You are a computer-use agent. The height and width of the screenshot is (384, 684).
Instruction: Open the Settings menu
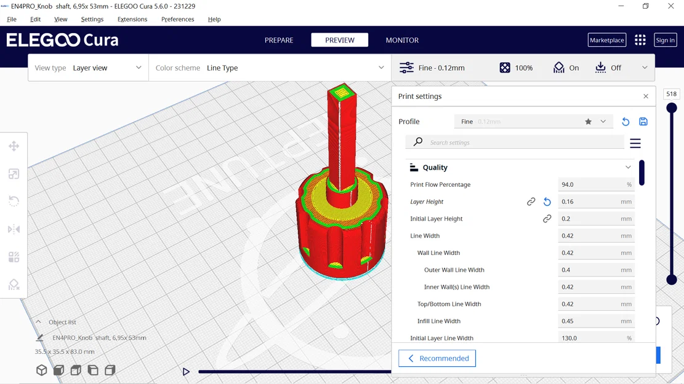point(92,19)
